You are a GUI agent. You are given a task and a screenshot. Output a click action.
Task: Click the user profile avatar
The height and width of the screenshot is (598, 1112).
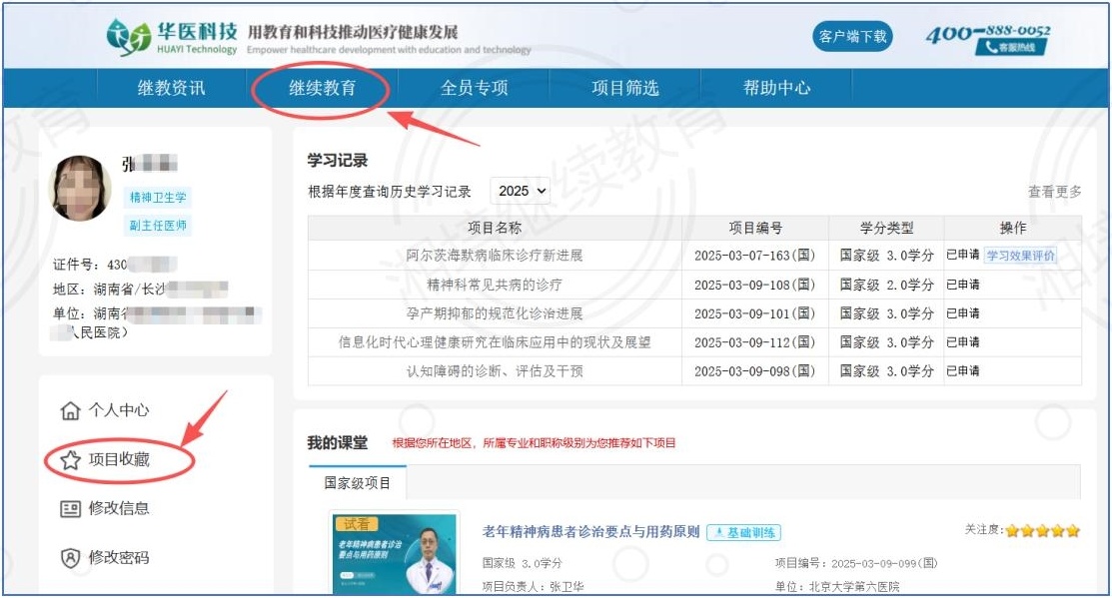(x=80, y=188)
